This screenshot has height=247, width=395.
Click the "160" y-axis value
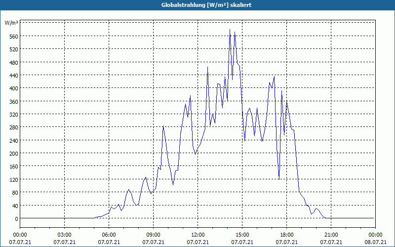14,166
